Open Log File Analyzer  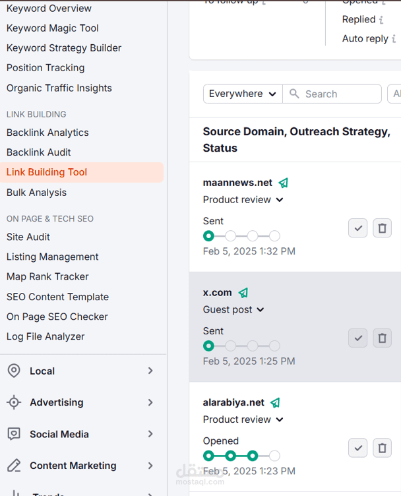click(46, 336)
